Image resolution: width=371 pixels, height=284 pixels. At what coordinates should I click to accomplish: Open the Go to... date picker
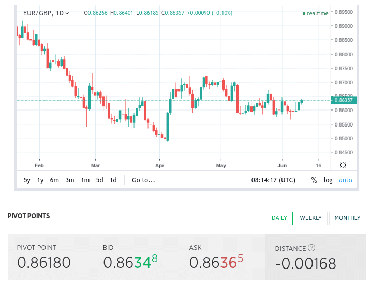pos(143,180)
